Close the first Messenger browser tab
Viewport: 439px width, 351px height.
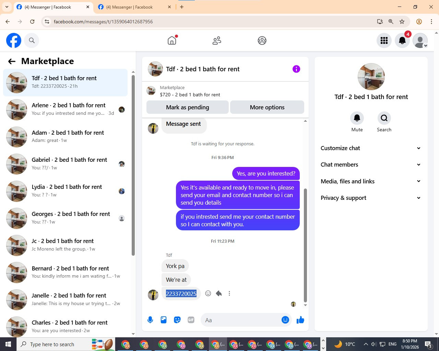pyautogui.click(x=88, y=7)
